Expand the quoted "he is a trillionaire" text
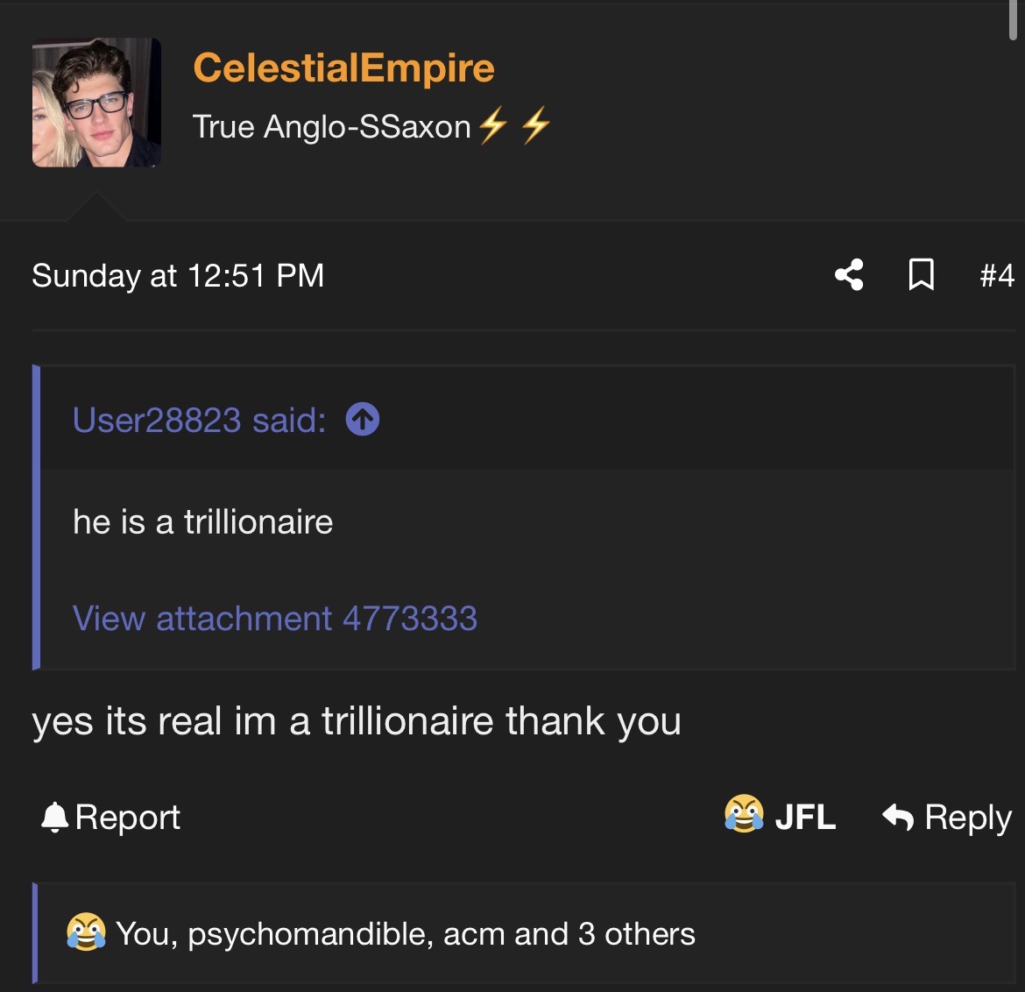1025x992 pixels. [x=202, y=522]
